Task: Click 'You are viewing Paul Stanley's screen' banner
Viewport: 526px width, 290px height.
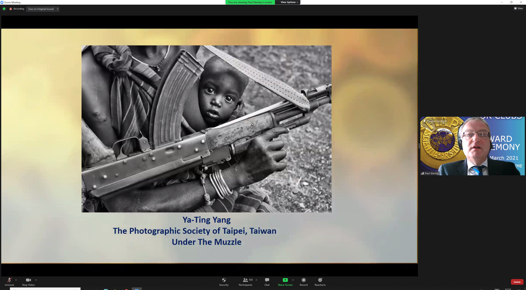Action: [x=250, y=2]
